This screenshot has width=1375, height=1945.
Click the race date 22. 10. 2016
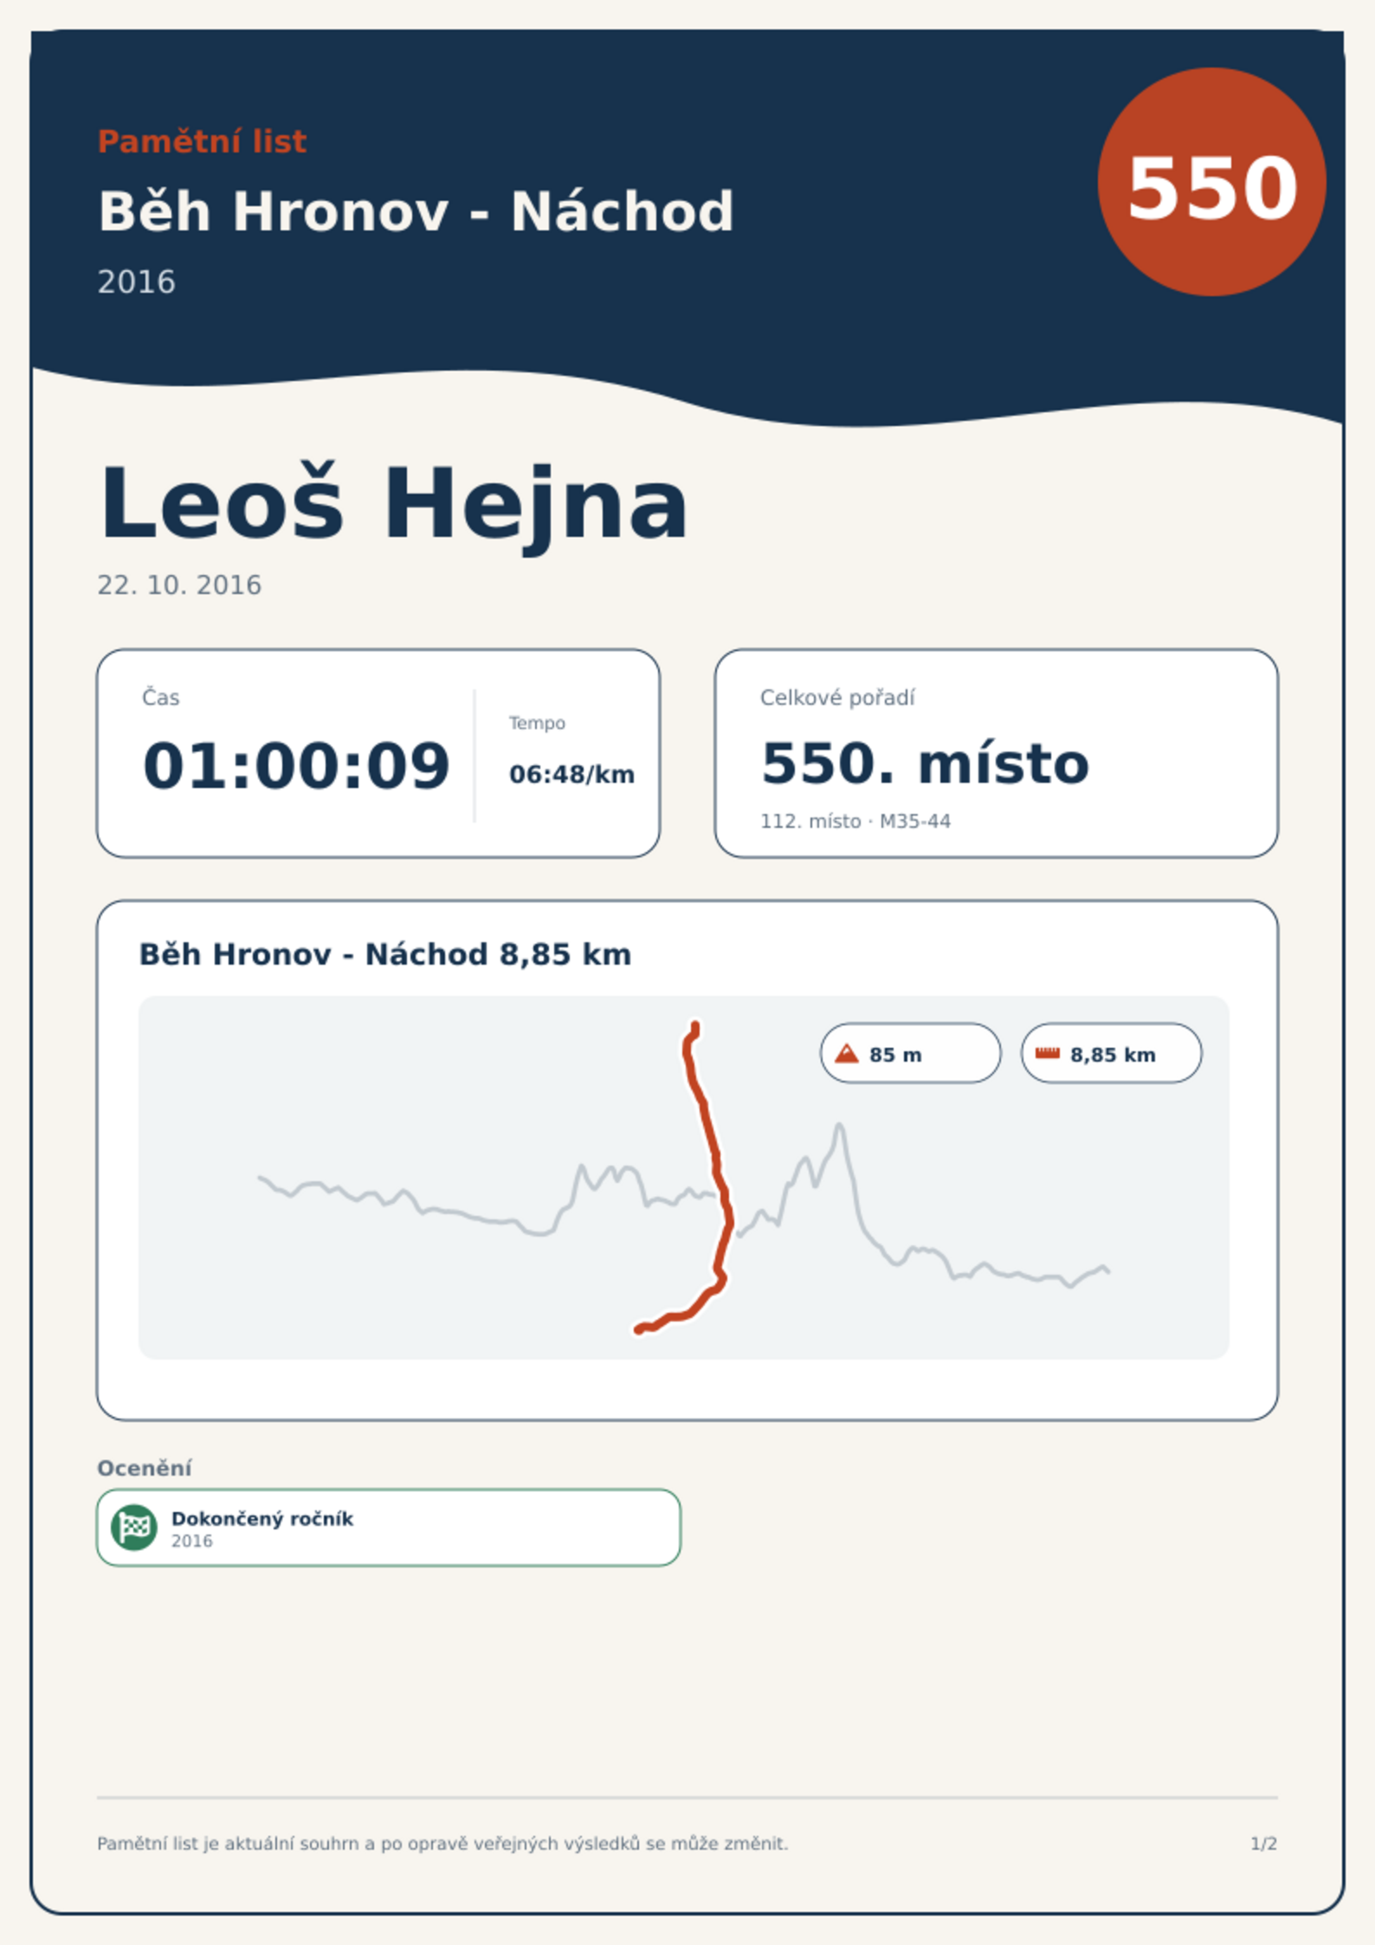[x=179, y=585]
